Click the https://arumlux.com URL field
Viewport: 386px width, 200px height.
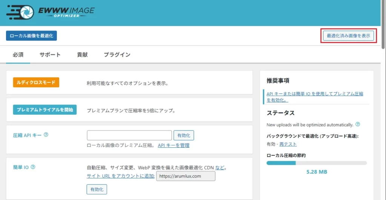point(186,176)
